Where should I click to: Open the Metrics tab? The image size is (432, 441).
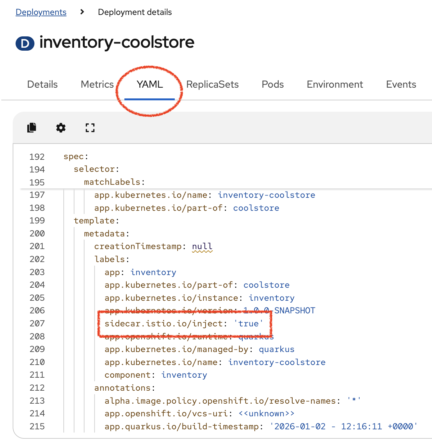97,84
